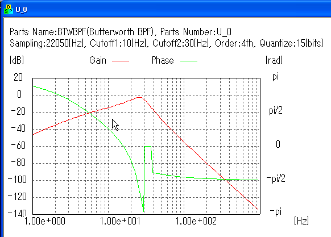Viewport: 331px width, 237px height.
Task: Click the Phase legend label
Action: tap(163, 60)
